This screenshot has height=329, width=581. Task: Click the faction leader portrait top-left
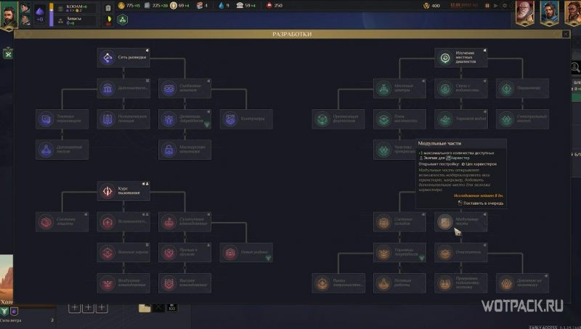click(9, 15)
